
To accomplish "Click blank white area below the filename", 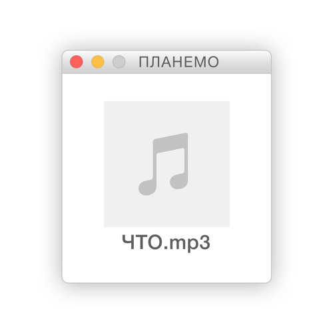I will [166, 268].
